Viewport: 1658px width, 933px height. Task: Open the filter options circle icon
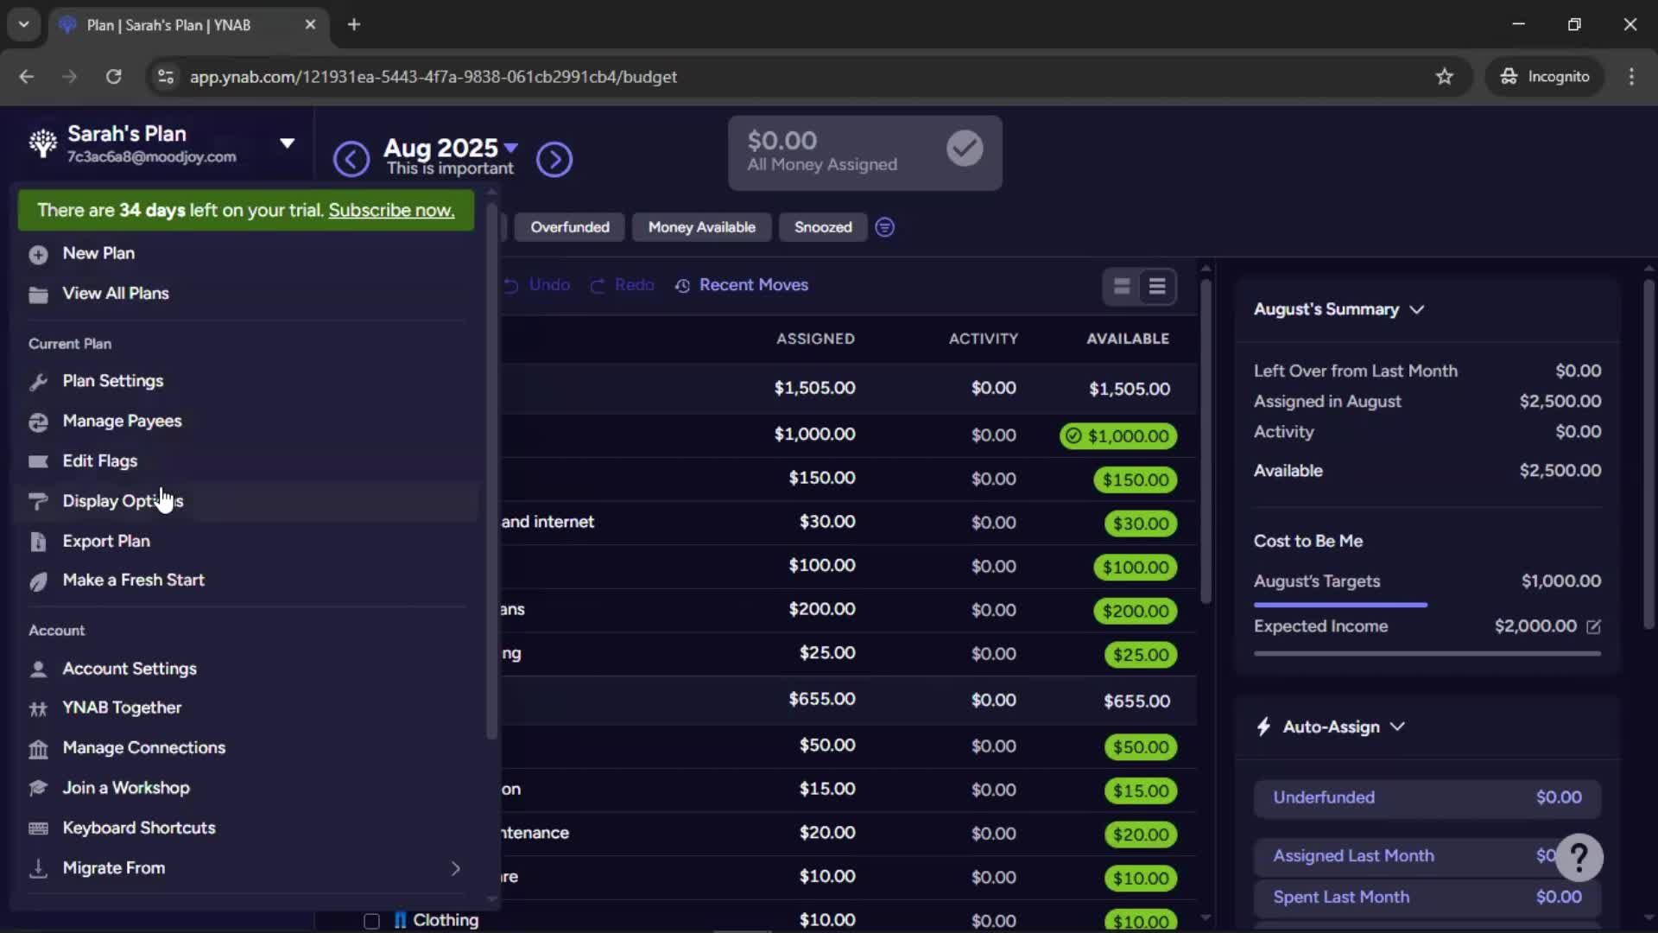pos(885,227)
